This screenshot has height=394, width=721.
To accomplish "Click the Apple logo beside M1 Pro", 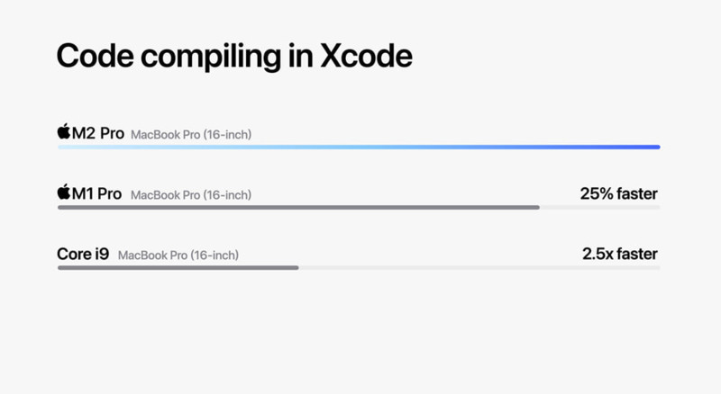I will click(64, 192).
